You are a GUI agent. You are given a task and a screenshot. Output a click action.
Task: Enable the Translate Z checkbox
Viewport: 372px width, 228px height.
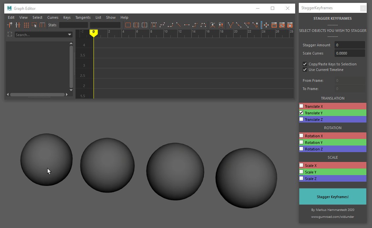[x=301, y=119]
